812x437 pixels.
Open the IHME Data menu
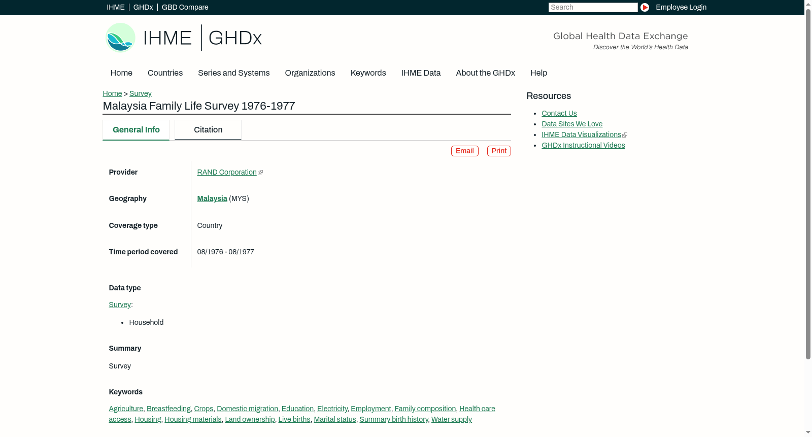pos(421,73)
